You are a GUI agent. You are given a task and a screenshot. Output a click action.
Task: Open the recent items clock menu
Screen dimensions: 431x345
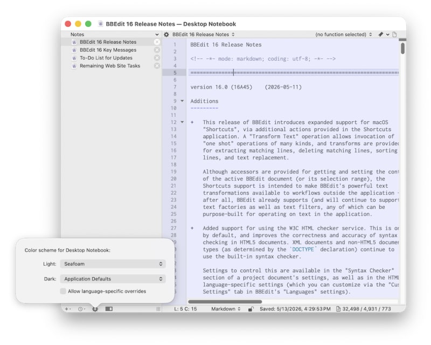pos(81,309)
